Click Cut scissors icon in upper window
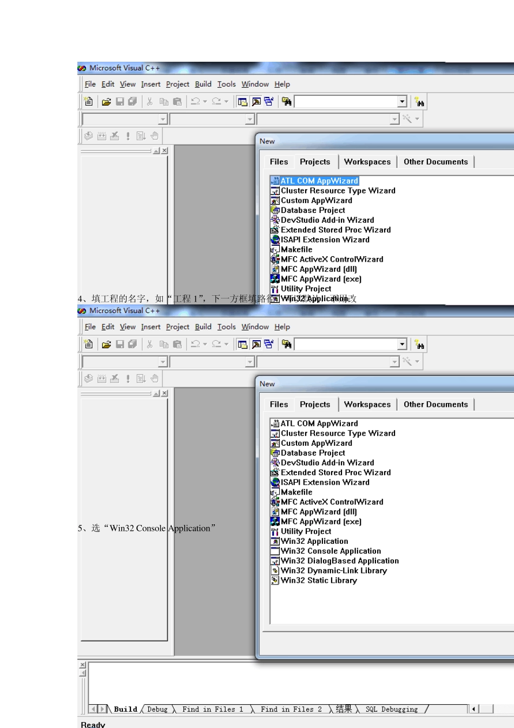 coord(150,101)
